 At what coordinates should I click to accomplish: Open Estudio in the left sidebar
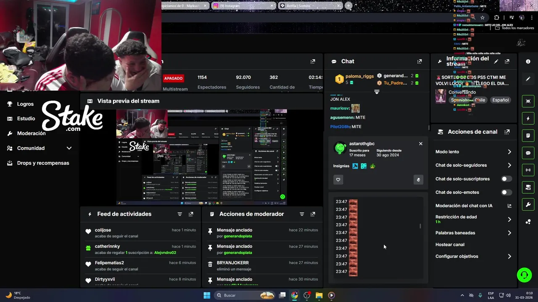pos(26,119)
